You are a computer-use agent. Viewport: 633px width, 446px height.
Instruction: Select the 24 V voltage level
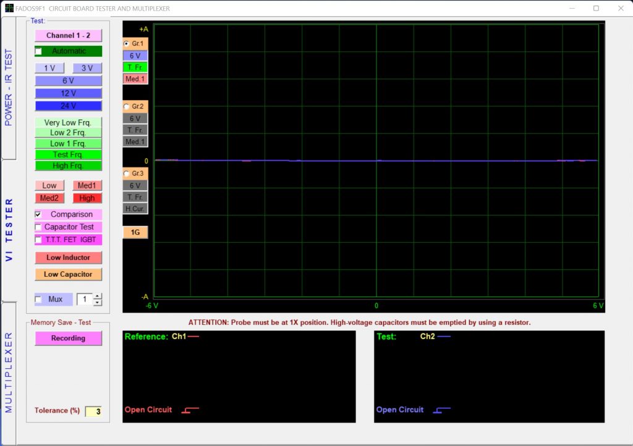tap(68, 106)
